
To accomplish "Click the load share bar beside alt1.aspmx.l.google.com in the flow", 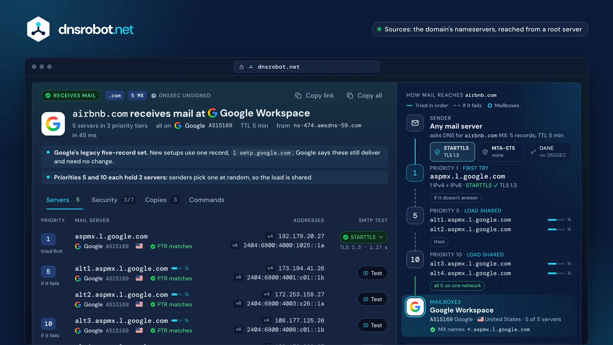I will tap(556, 220).
